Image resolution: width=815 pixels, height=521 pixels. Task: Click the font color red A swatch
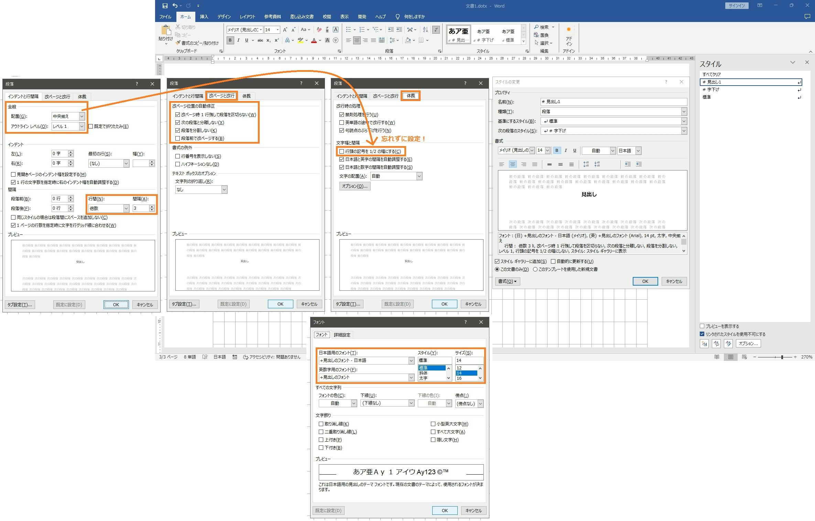click(314, 40)
